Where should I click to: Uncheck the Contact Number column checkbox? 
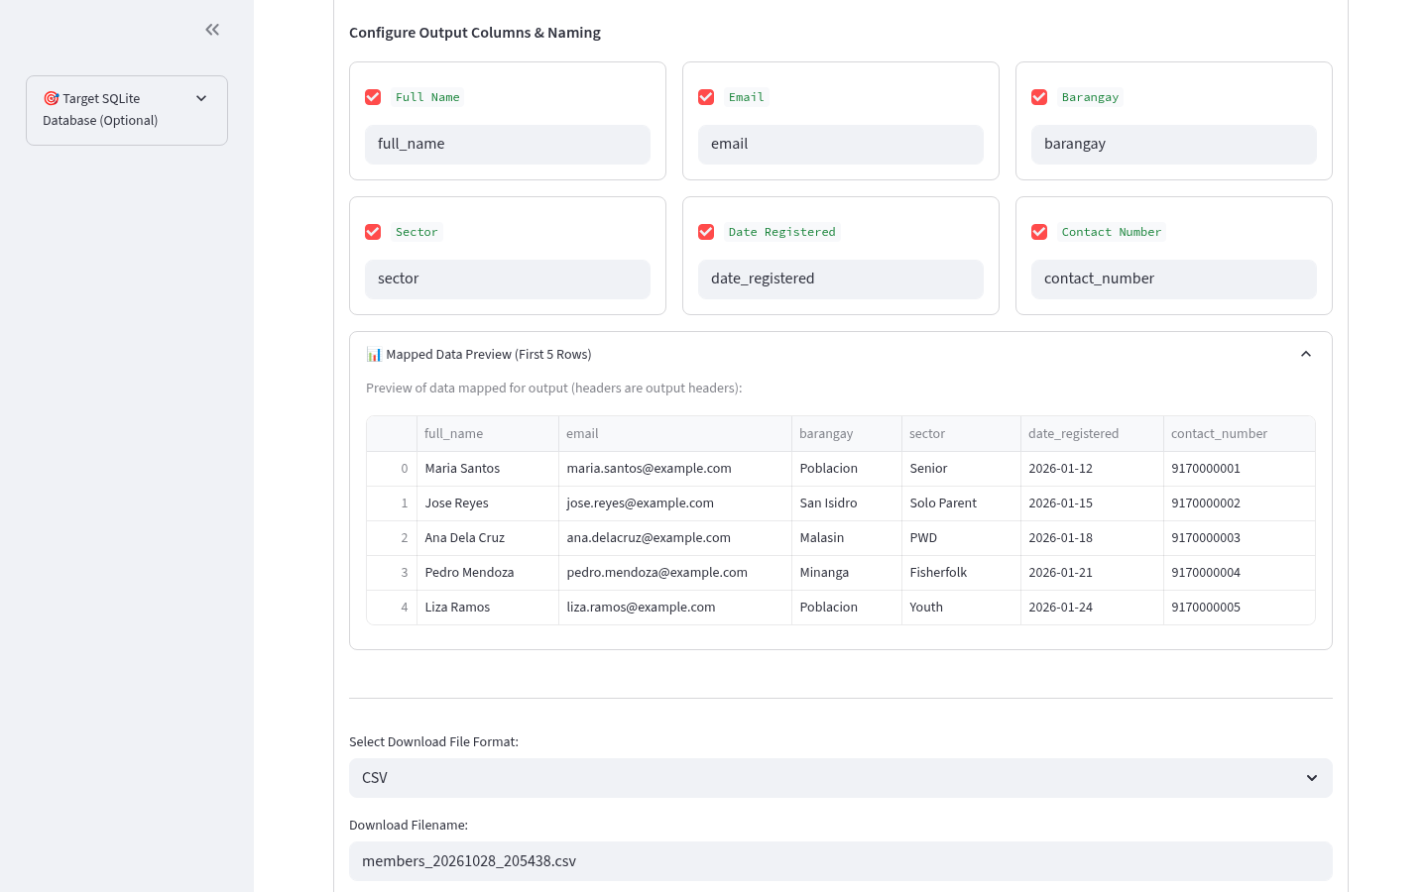click(x=1039, y=232)
